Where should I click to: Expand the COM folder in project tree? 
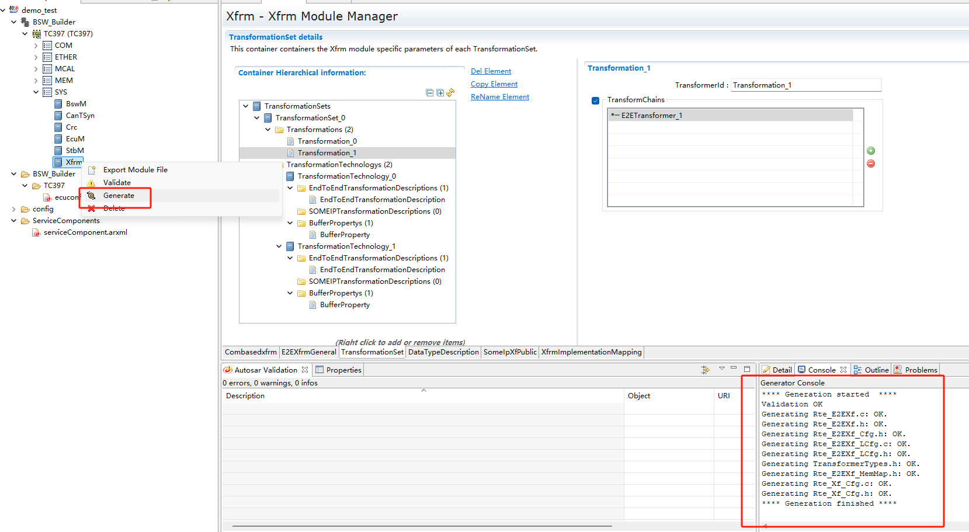coord(36,46)
